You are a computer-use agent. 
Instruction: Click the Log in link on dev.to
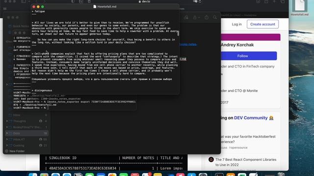coord(236,24)
